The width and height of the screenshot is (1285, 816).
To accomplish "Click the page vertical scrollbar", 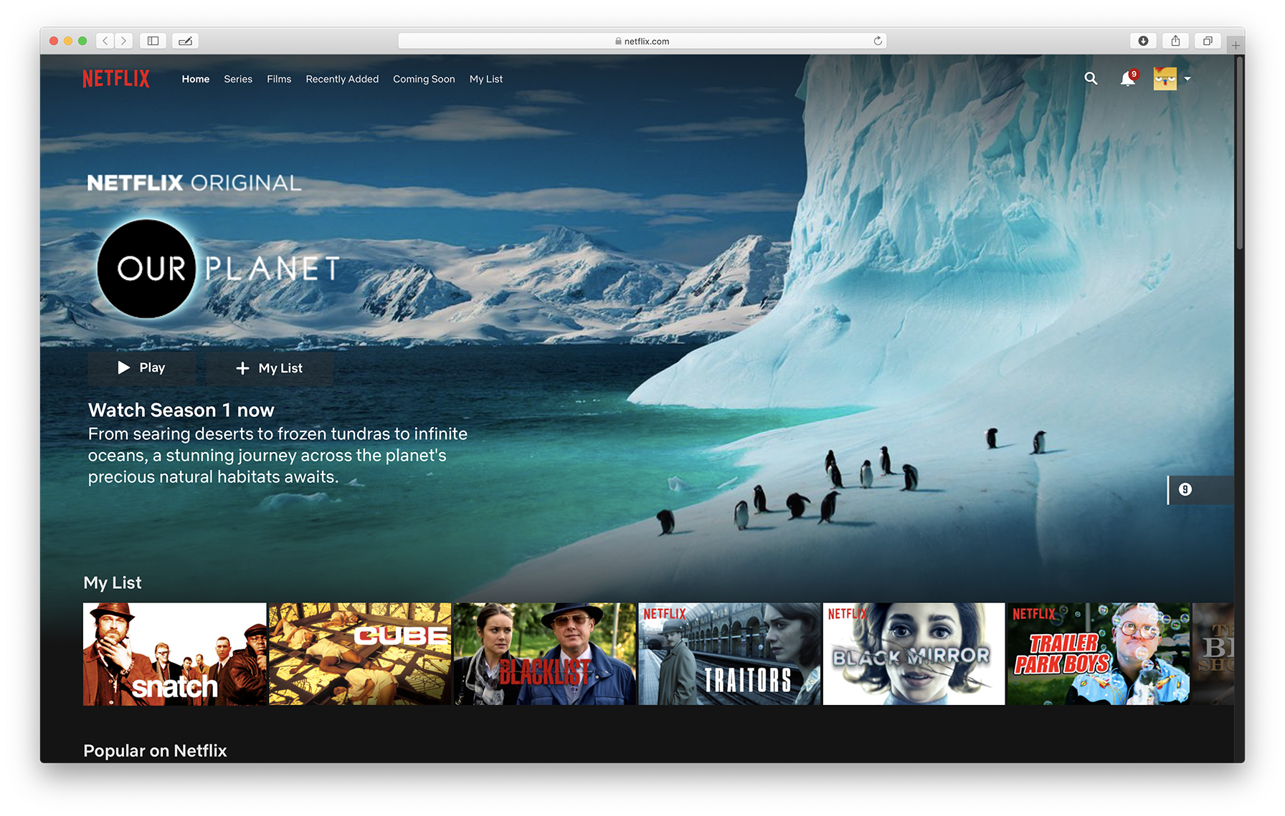I will 1240,154.
